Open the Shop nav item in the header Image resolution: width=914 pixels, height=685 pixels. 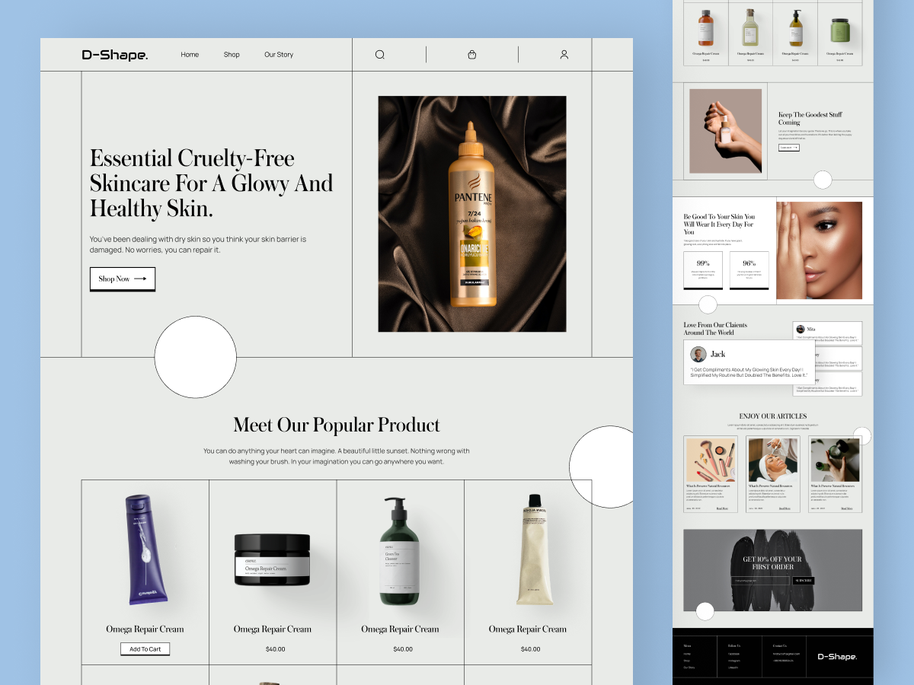(x=232, y=55)
